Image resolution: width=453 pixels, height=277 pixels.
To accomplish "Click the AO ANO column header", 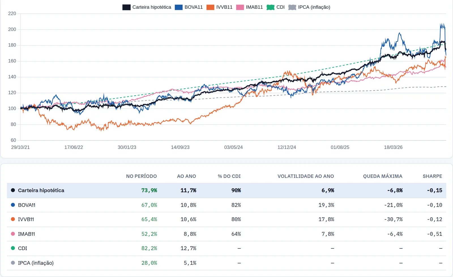I will [186, 176].
